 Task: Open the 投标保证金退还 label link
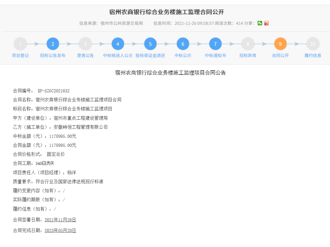click(150, 55)
